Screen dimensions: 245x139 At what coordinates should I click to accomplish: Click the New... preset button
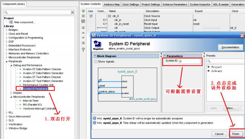click(x=231, y=108)
